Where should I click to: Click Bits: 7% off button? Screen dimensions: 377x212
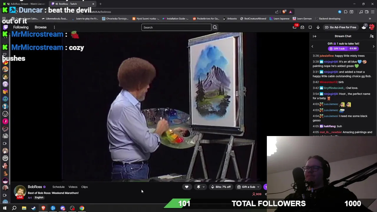click(x=221, y=187)
